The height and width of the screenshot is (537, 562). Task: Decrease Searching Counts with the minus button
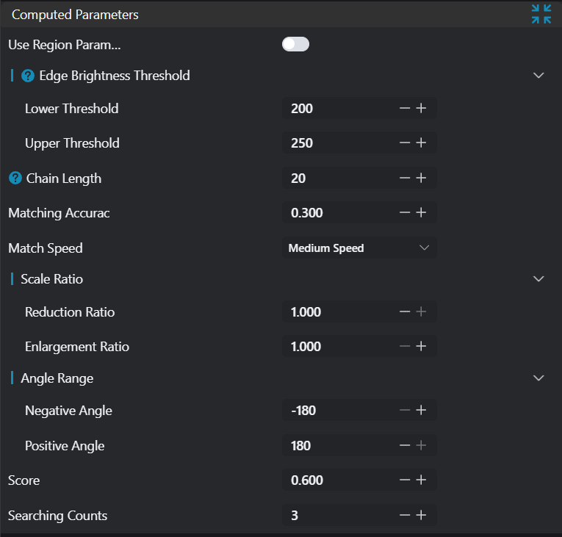coord(405,516)
